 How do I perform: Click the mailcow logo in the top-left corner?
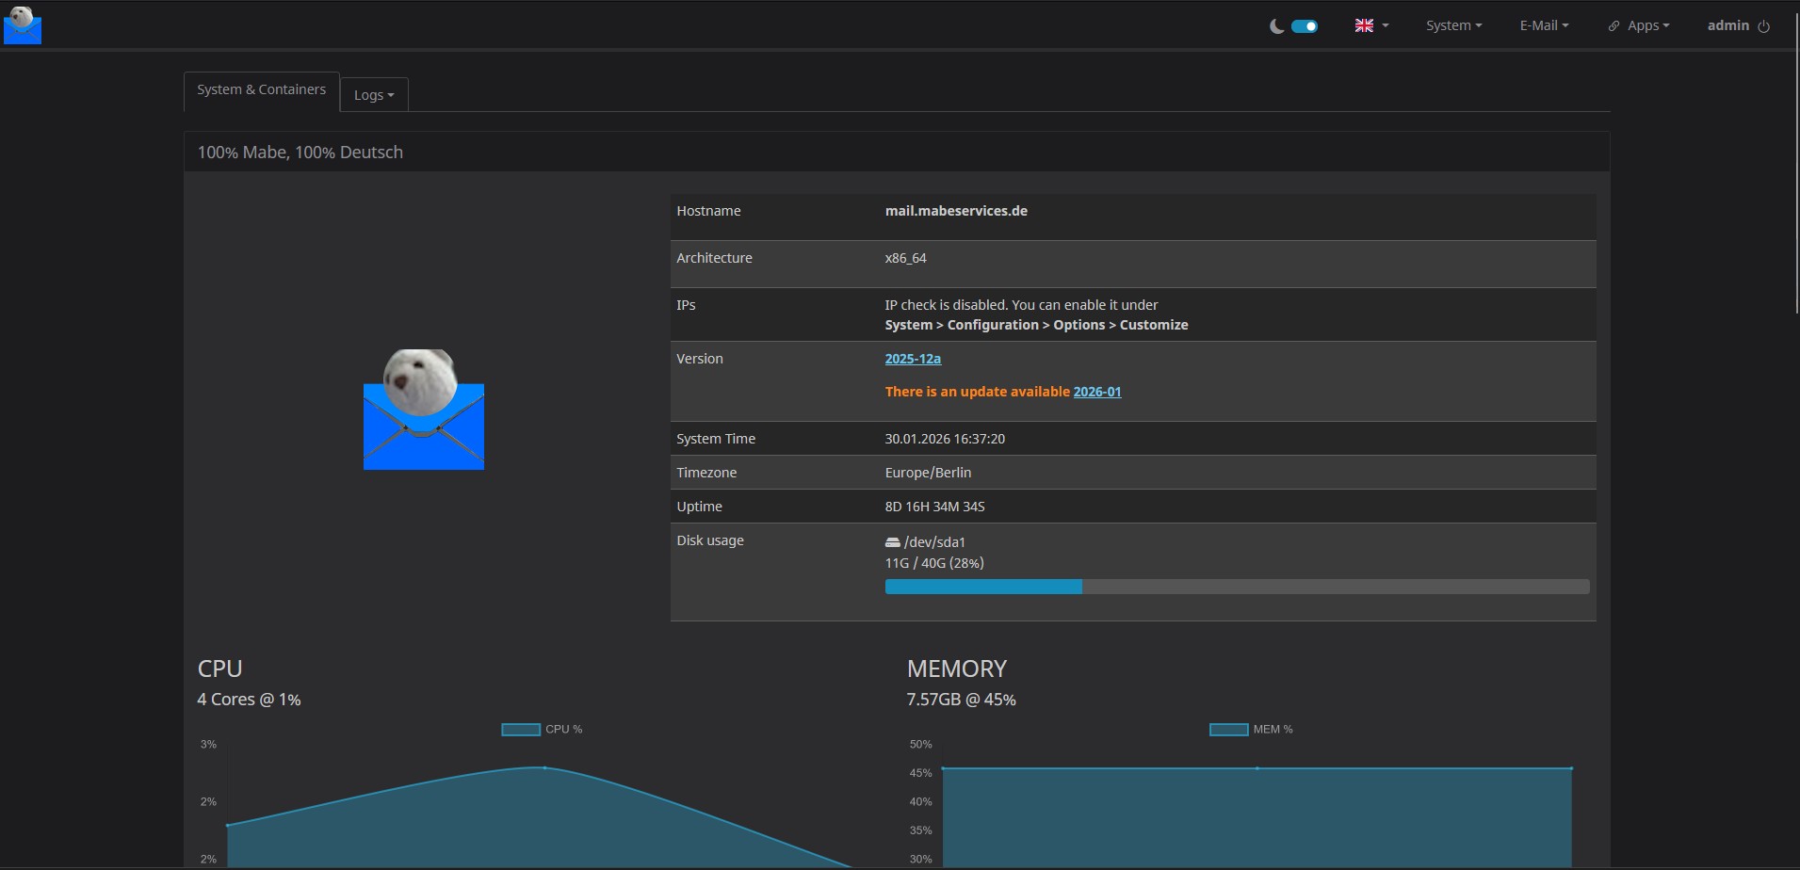coord(23,25)
